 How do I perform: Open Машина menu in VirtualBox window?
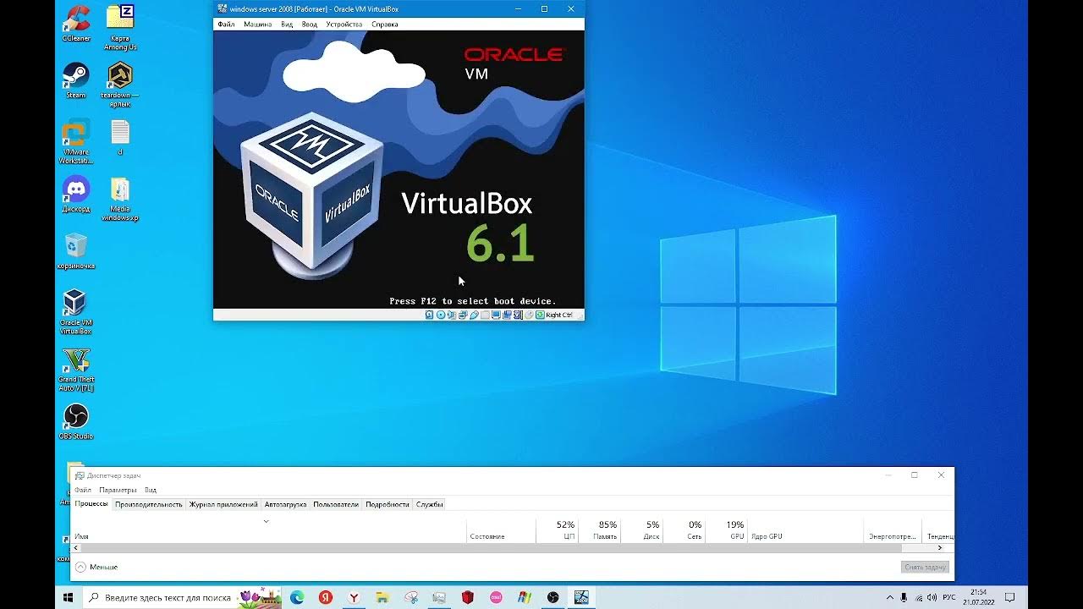coord(258,25)
